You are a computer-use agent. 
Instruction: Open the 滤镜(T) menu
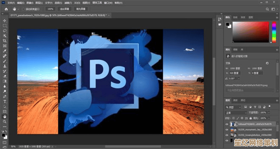click(68, 3)
